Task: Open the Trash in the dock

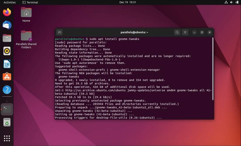Action: (7, 122)
